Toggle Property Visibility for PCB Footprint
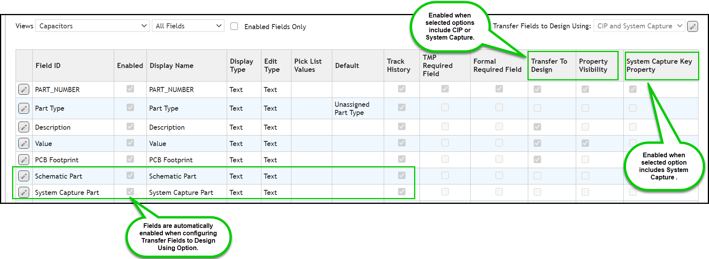This screenshot has height=259, width=709. click(x=585, y=159)
